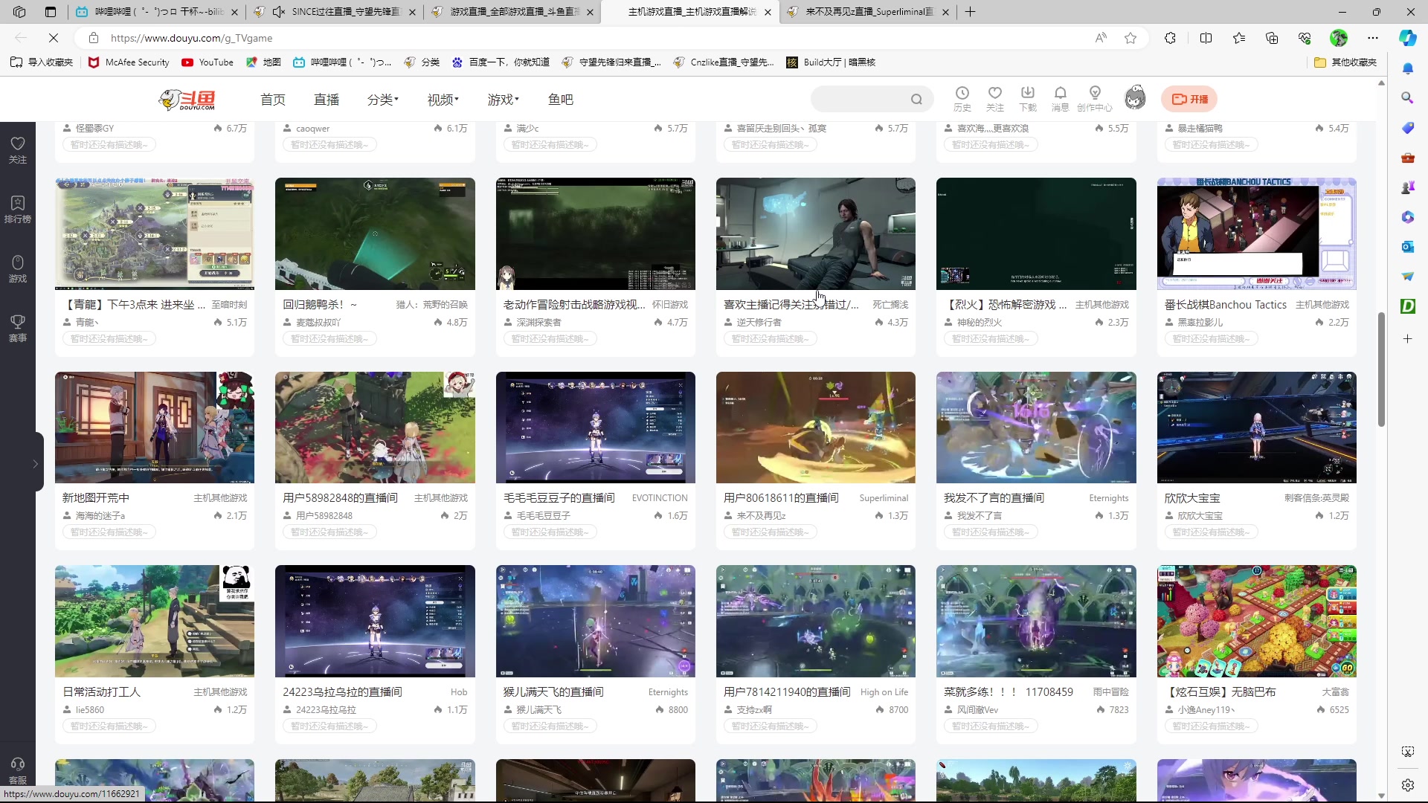
Task: Expand the 分类 dropdown menu
Action: coord(382,100)
